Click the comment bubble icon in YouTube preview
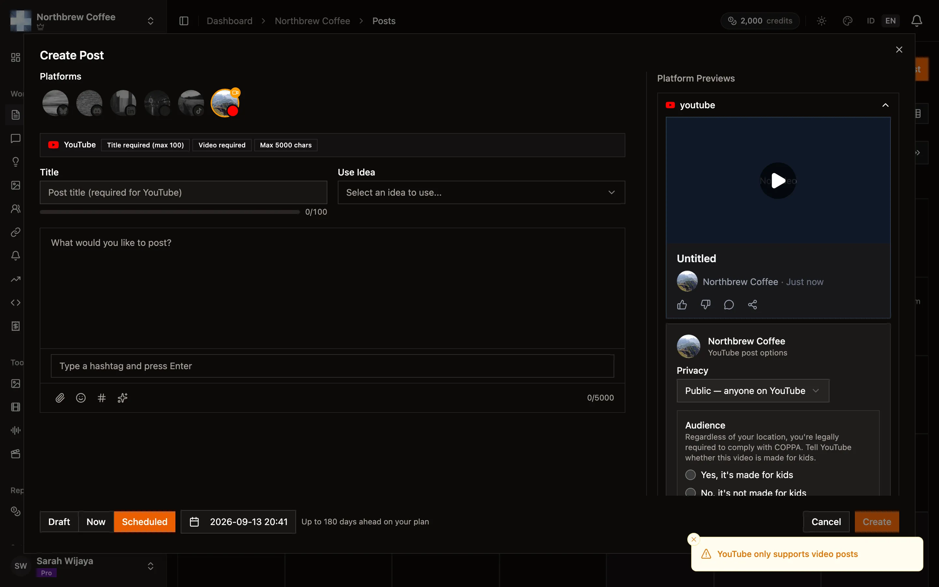This screenshot has width=939, height=587. click(729, 305)
